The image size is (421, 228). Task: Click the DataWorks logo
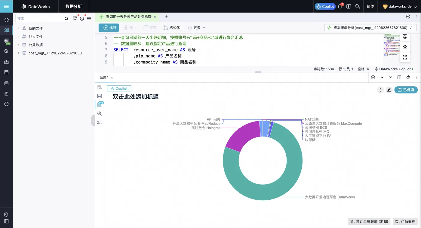click(35, 6)
